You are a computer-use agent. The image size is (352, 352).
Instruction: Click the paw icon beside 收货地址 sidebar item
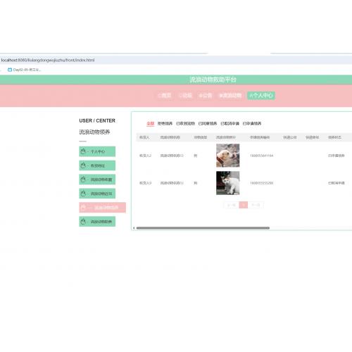point(83,165)
